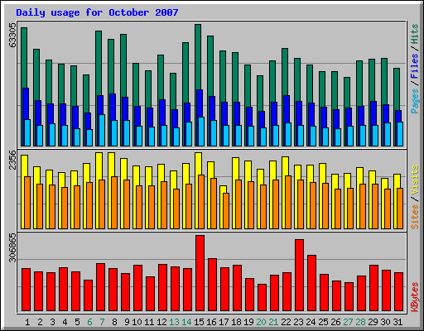
Task: Select the cyan Pages bar for day 31
Action: click(x=400, y=134)
